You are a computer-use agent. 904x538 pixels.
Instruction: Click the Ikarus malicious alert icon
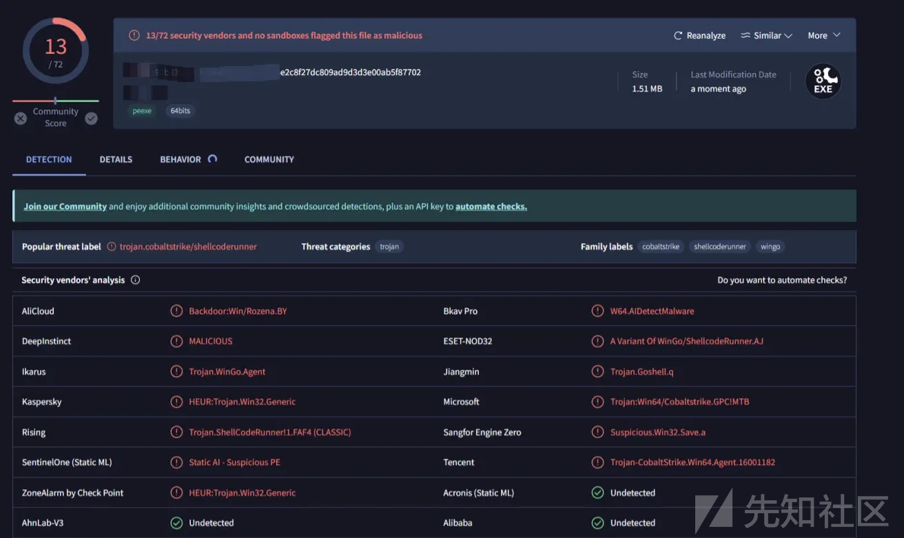tap(176, 371)
